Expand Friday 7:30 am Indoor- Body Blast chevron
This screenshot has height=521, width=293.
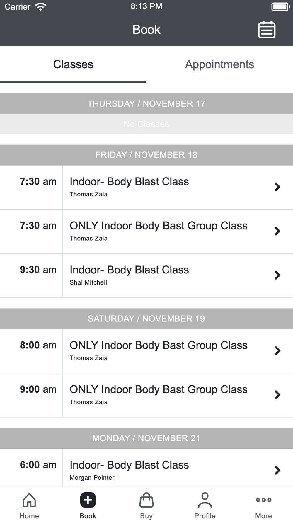coord(277,187)
